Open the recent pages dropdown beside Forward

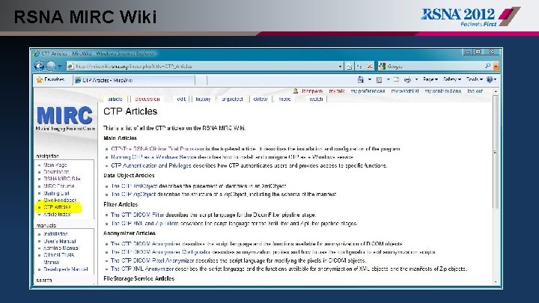pyautogui.click(x=60, y=67)
